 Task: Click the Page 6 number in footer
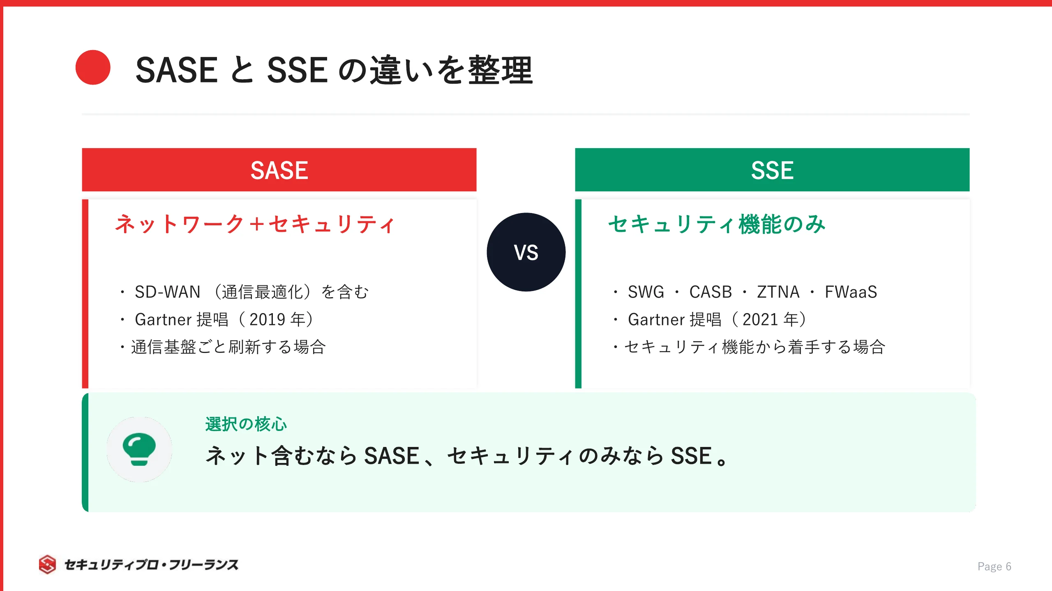994,566
